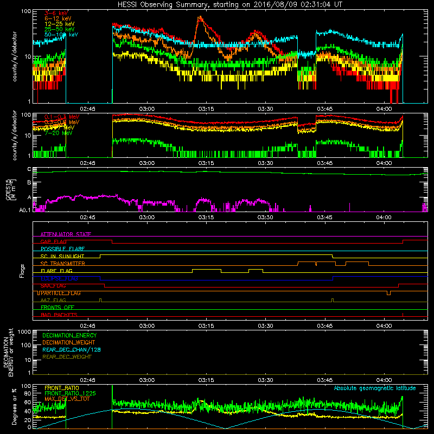Click the first FLARE_FLAG raised pulse
The width and height of the screenshot is (434, 434).
coord(207,270)
